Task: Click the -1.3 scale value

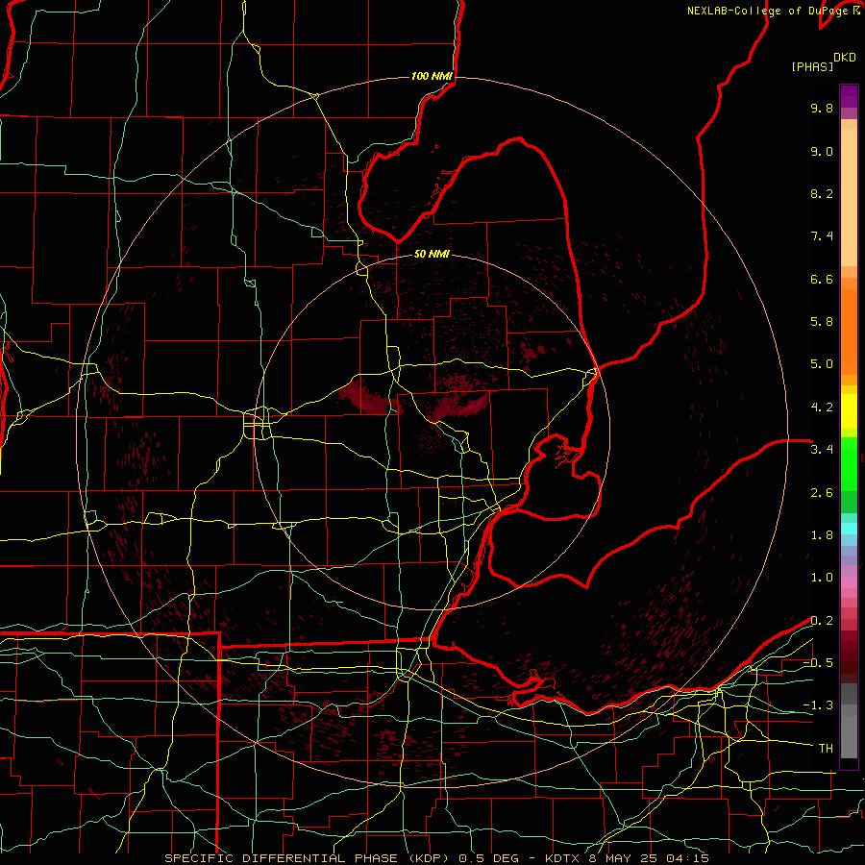Action: [818, 705]
